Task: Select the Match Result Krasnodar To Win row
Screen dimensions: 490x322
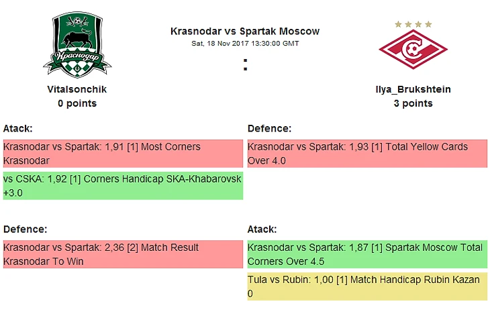Action: (123, 254)
